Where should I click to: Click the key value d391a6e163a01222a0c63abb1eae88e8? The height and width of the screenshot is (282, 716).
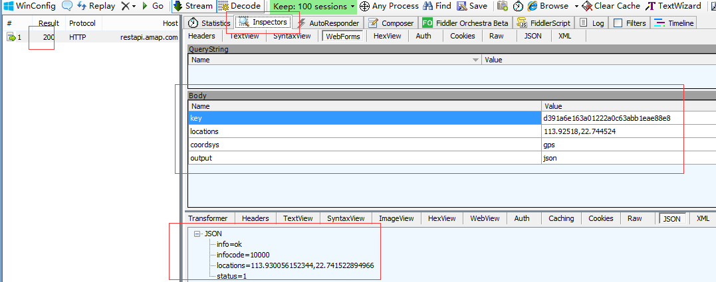(607, 118)
